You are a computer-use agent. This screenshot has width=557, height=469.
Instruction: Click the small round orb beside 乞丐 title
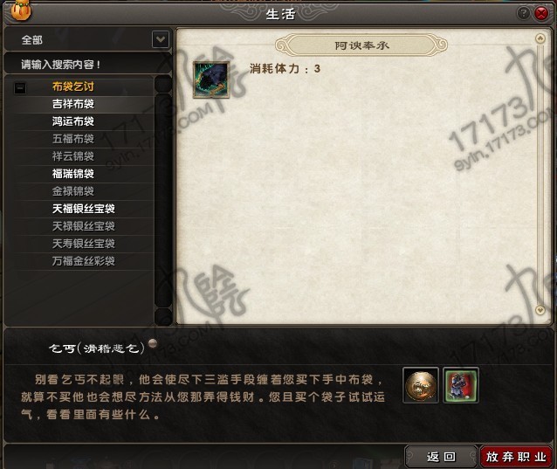pos(153,343)
